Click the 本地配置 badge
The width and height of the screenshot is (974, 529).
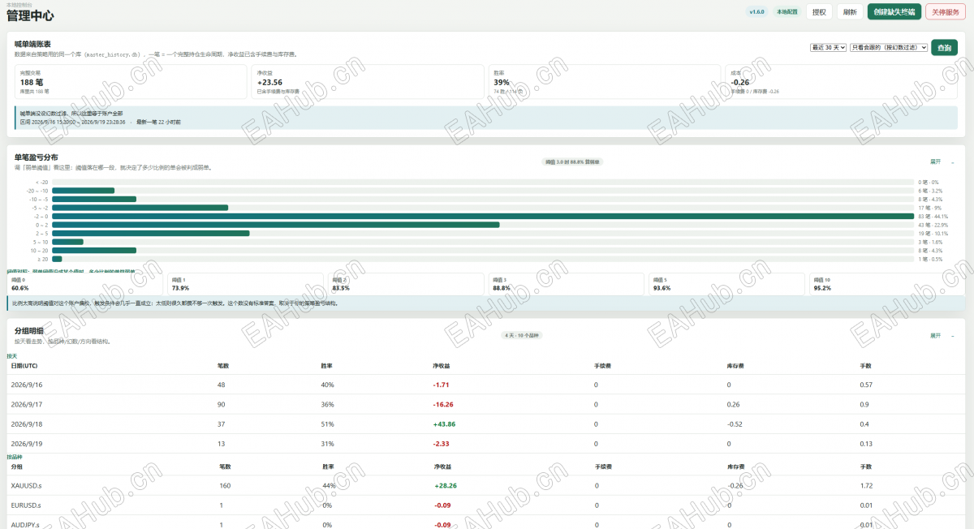tap(787, 12)
